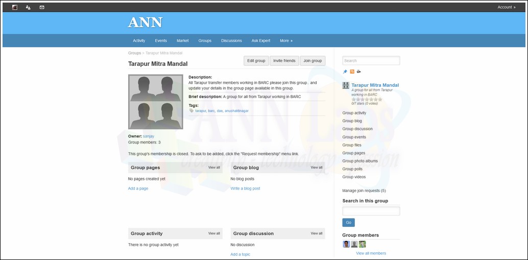Click the first group member avatar
528x260 pixels.
pyautogui.click(x=346, y=244)
